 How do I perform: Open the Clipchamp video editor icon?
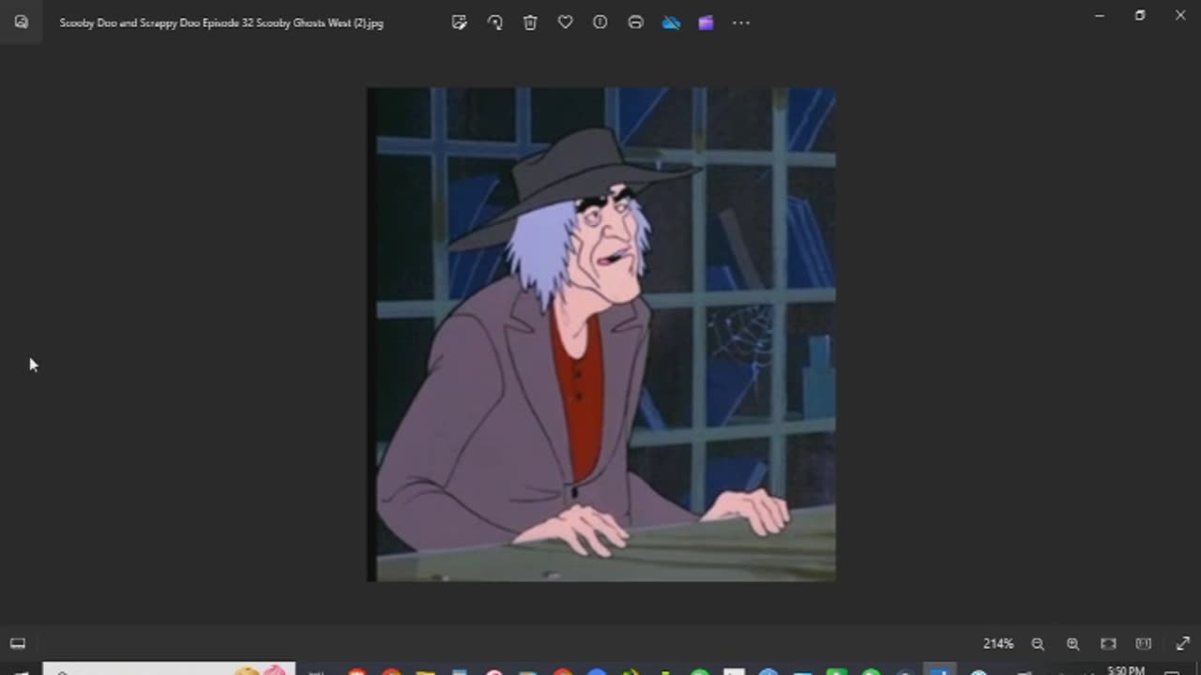706,22
